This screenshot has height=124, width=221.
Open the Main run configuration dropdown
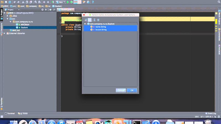[60, 2]
